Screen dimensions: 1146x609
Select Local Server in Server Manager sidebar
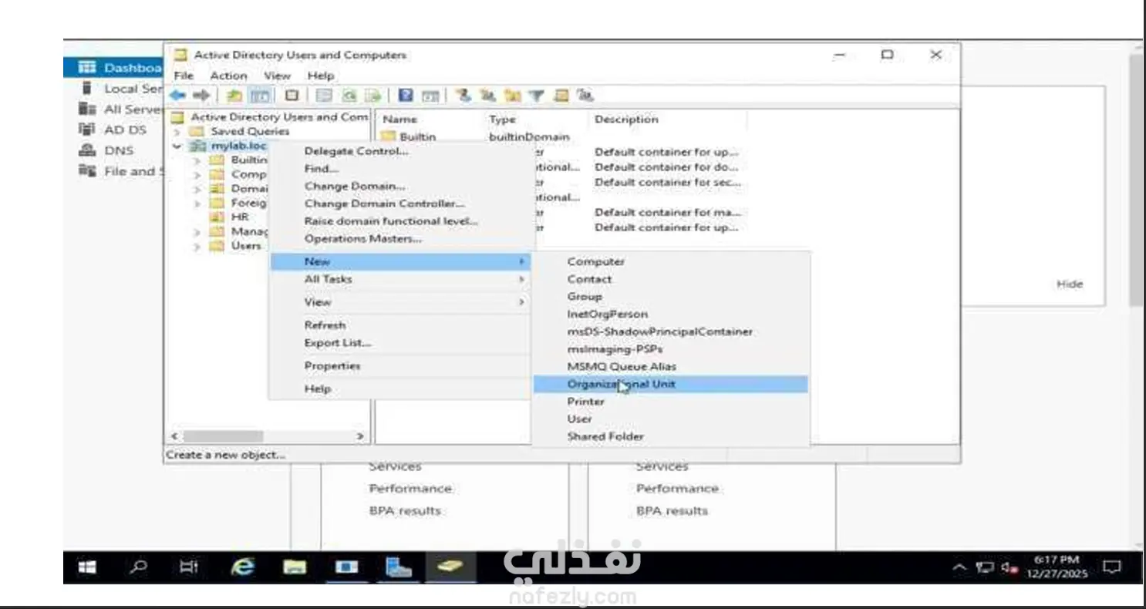[133, 89]
